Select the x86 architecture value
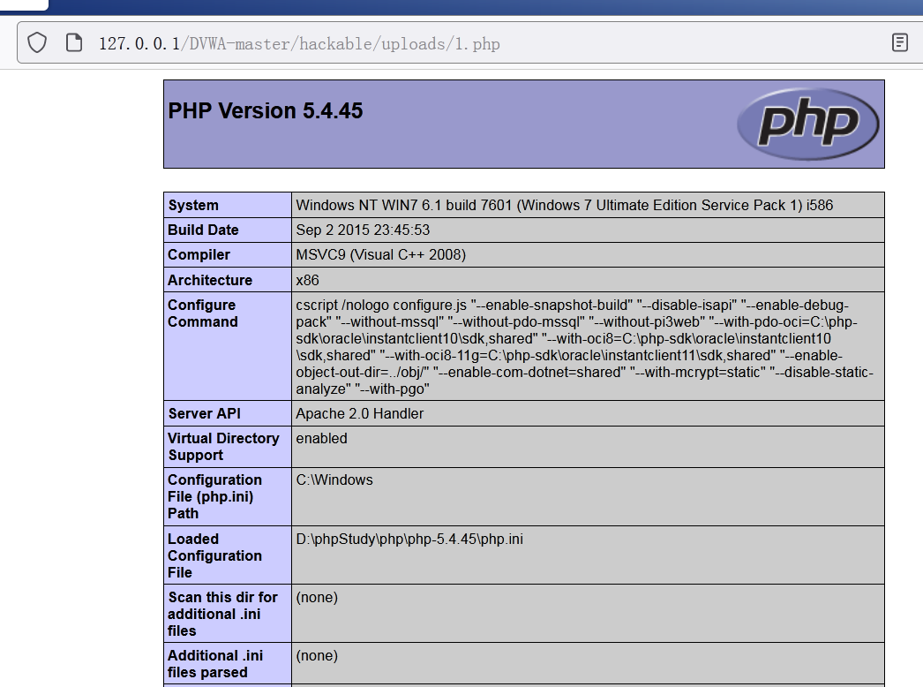This screenshot has height=687, width=923. click(307, 280)
